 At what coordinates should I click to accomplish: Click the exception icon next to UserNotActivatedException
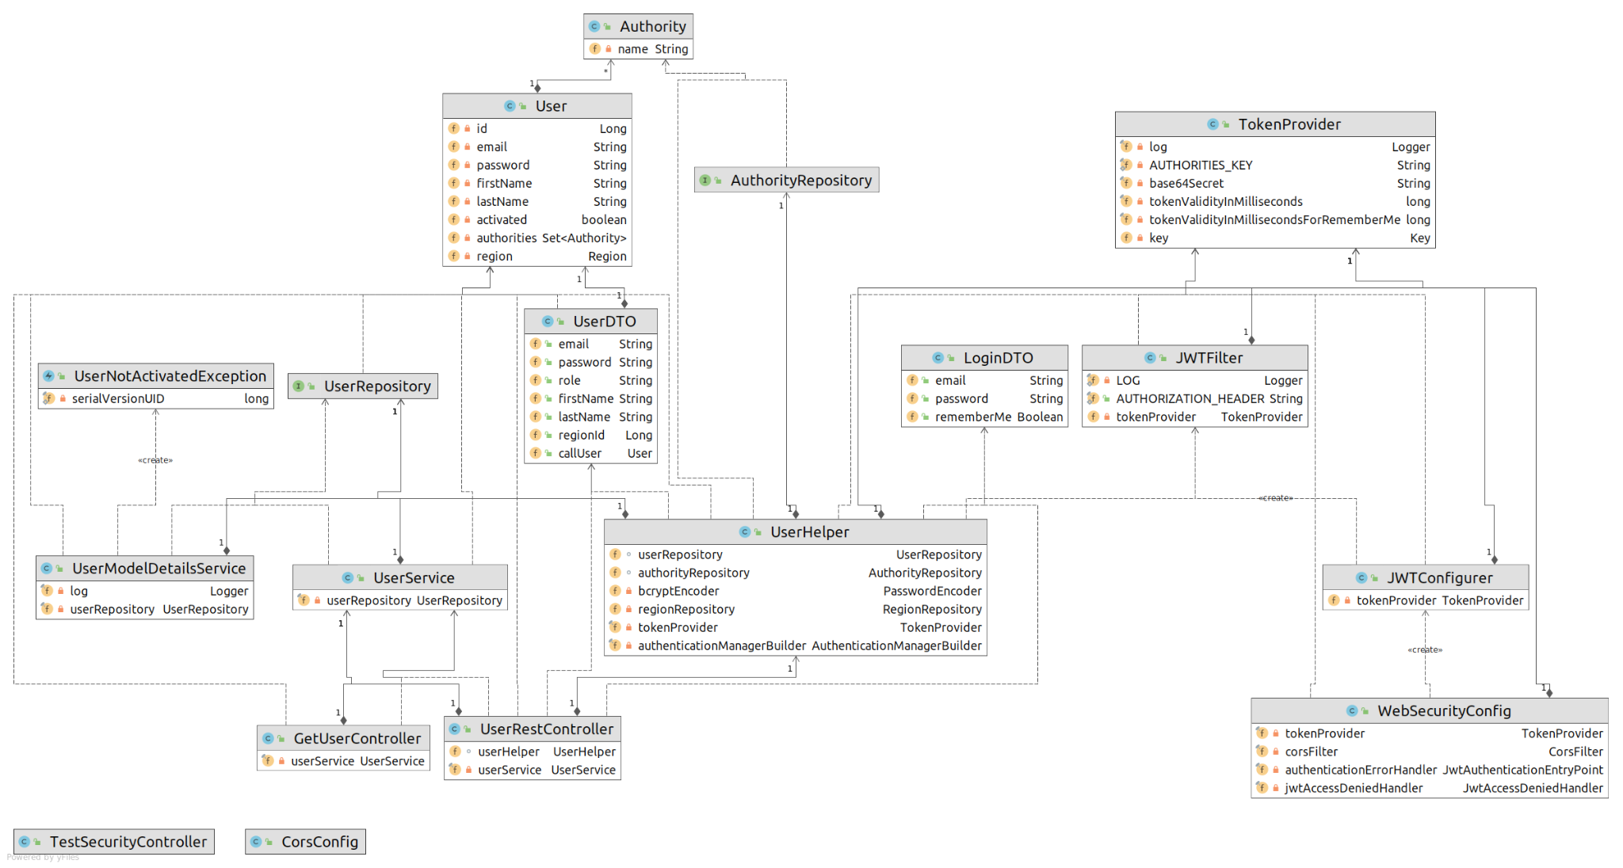(x=49, y=376)
